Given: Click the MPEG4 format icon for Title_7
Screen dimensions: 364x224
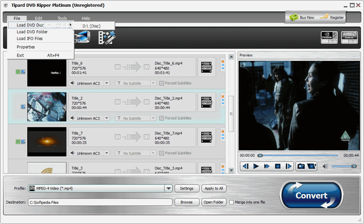Looking at the screenshot, I should pyautogui.click(x=206, y=137).
